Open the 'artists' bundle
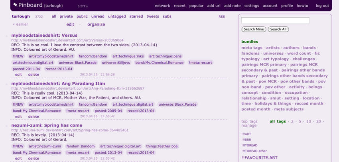The height and width of the screenshot is (162, 339). click(273, 48)
